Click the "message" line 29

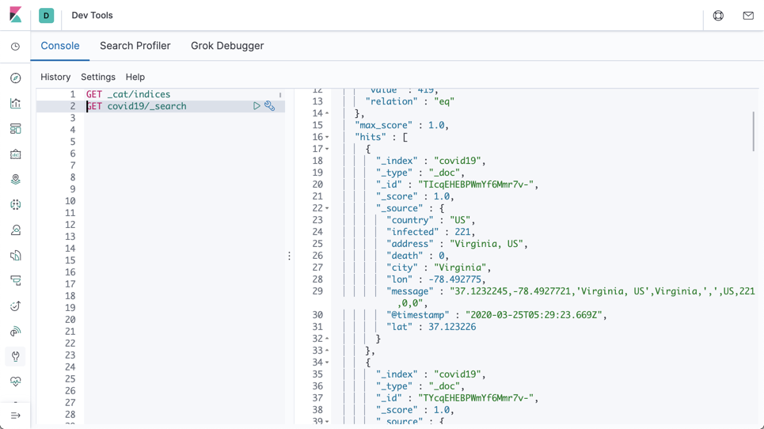pos(571,297)
